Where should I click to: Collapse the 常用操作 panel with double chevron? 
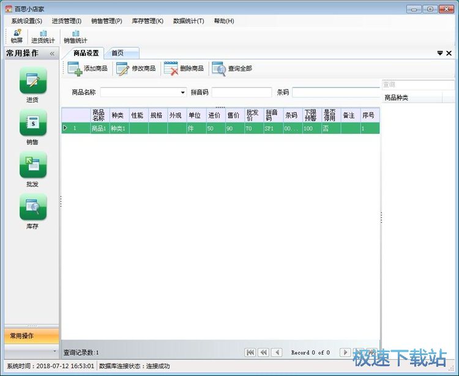point(52,54)
